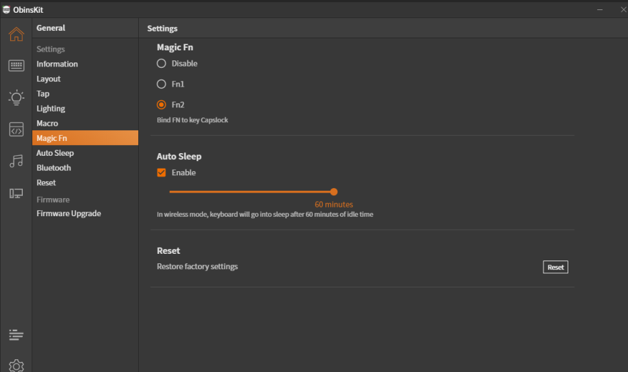
Task: Click the Firmware group label in the sidebar
Action: (53, 199)
